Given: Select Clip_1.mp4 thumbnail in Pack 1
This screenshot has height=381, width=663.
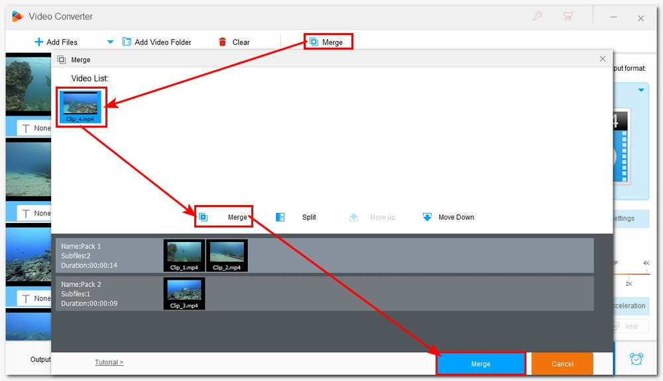Looking at the screenshot, I should coord(184,256).
